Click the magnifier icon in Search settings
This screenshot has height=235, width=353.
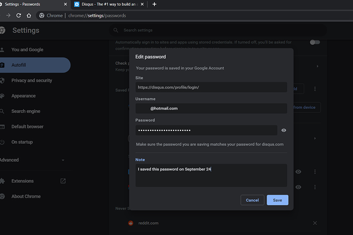116,30
